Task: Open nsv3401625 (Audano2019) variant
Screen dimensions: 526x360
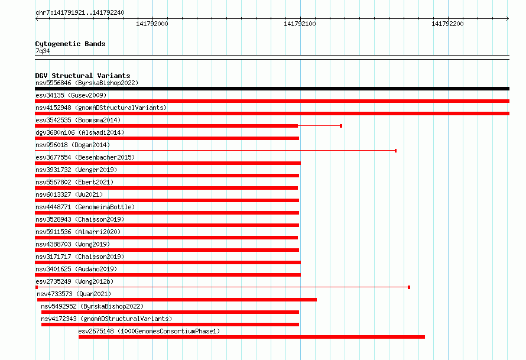Action: click(76, 269)
